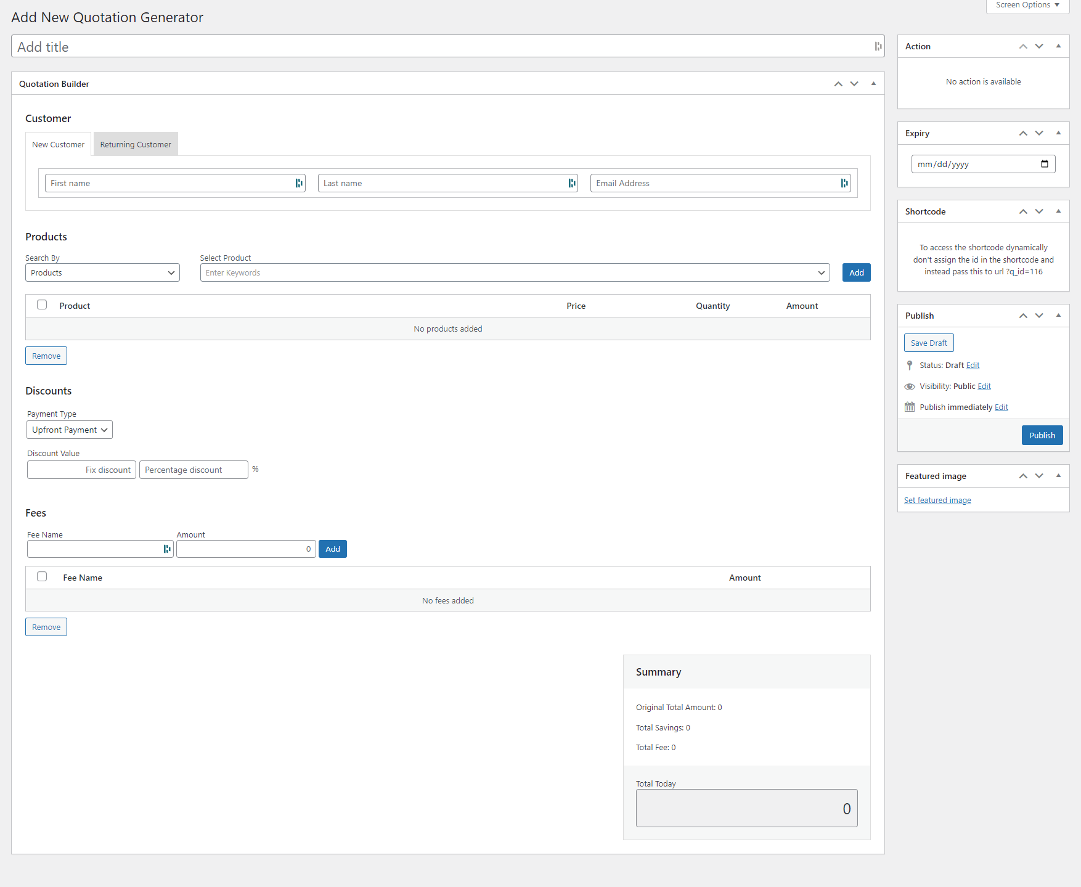Expand the Select Product keywords dropdown
The height and width of the screenshot is (887, 1081).
(x=821, y=272)
